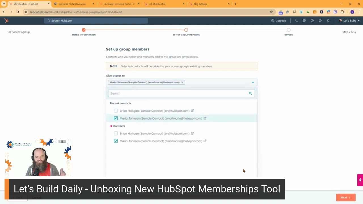Open the HubSpot calling phone icon
Image resolution: width=363 pixels, height=204 pixels.
point(296,21)
